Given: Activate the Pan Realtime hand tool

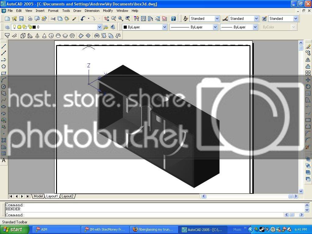Looking at the screenshot, I should 107,19.
